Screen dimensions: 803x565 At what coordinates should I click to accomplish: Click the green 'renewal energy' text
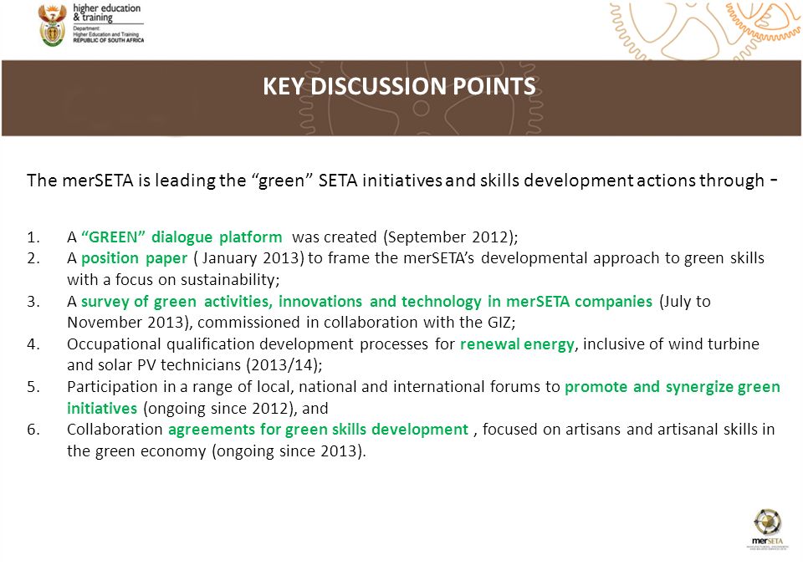(517, 344)
